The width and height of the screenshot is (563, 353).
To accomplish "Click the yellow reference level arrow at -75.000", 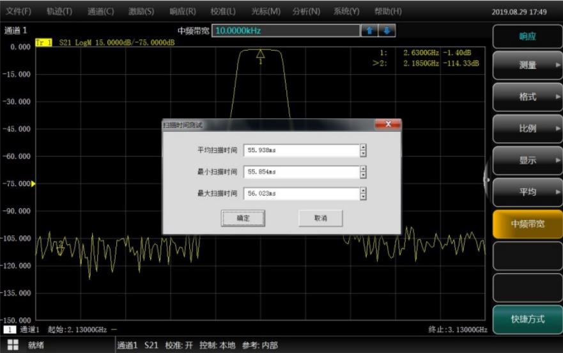I will point(33,184).
